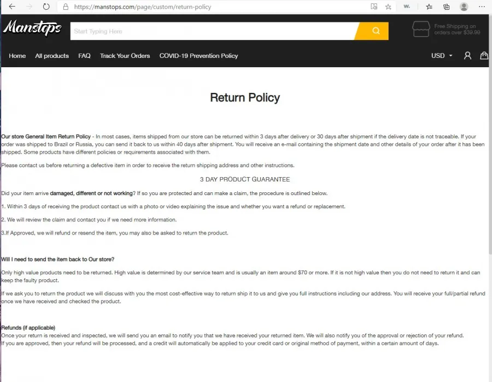The image size is (492, 382).
Task: Open browser settings and more menu
Action: tap(482, 7)
